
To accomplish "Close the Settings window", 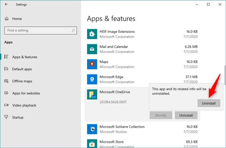I will click(220, 5).
